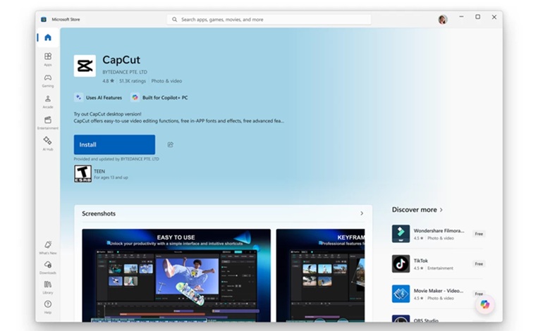Open the TikTok listing title
The width and height of the screenshot is (543, 331).
coord(421,261)
